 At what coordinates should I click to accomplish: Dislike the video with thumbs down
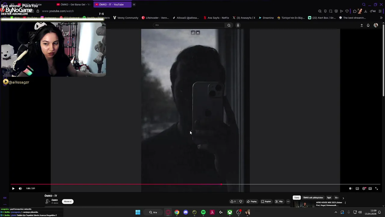[x=241, y=202]
